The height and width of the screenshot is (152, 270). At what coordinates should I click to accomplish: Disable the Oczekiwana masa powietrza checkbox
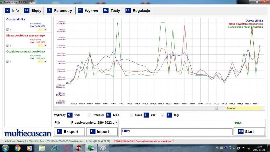[8, 62]
